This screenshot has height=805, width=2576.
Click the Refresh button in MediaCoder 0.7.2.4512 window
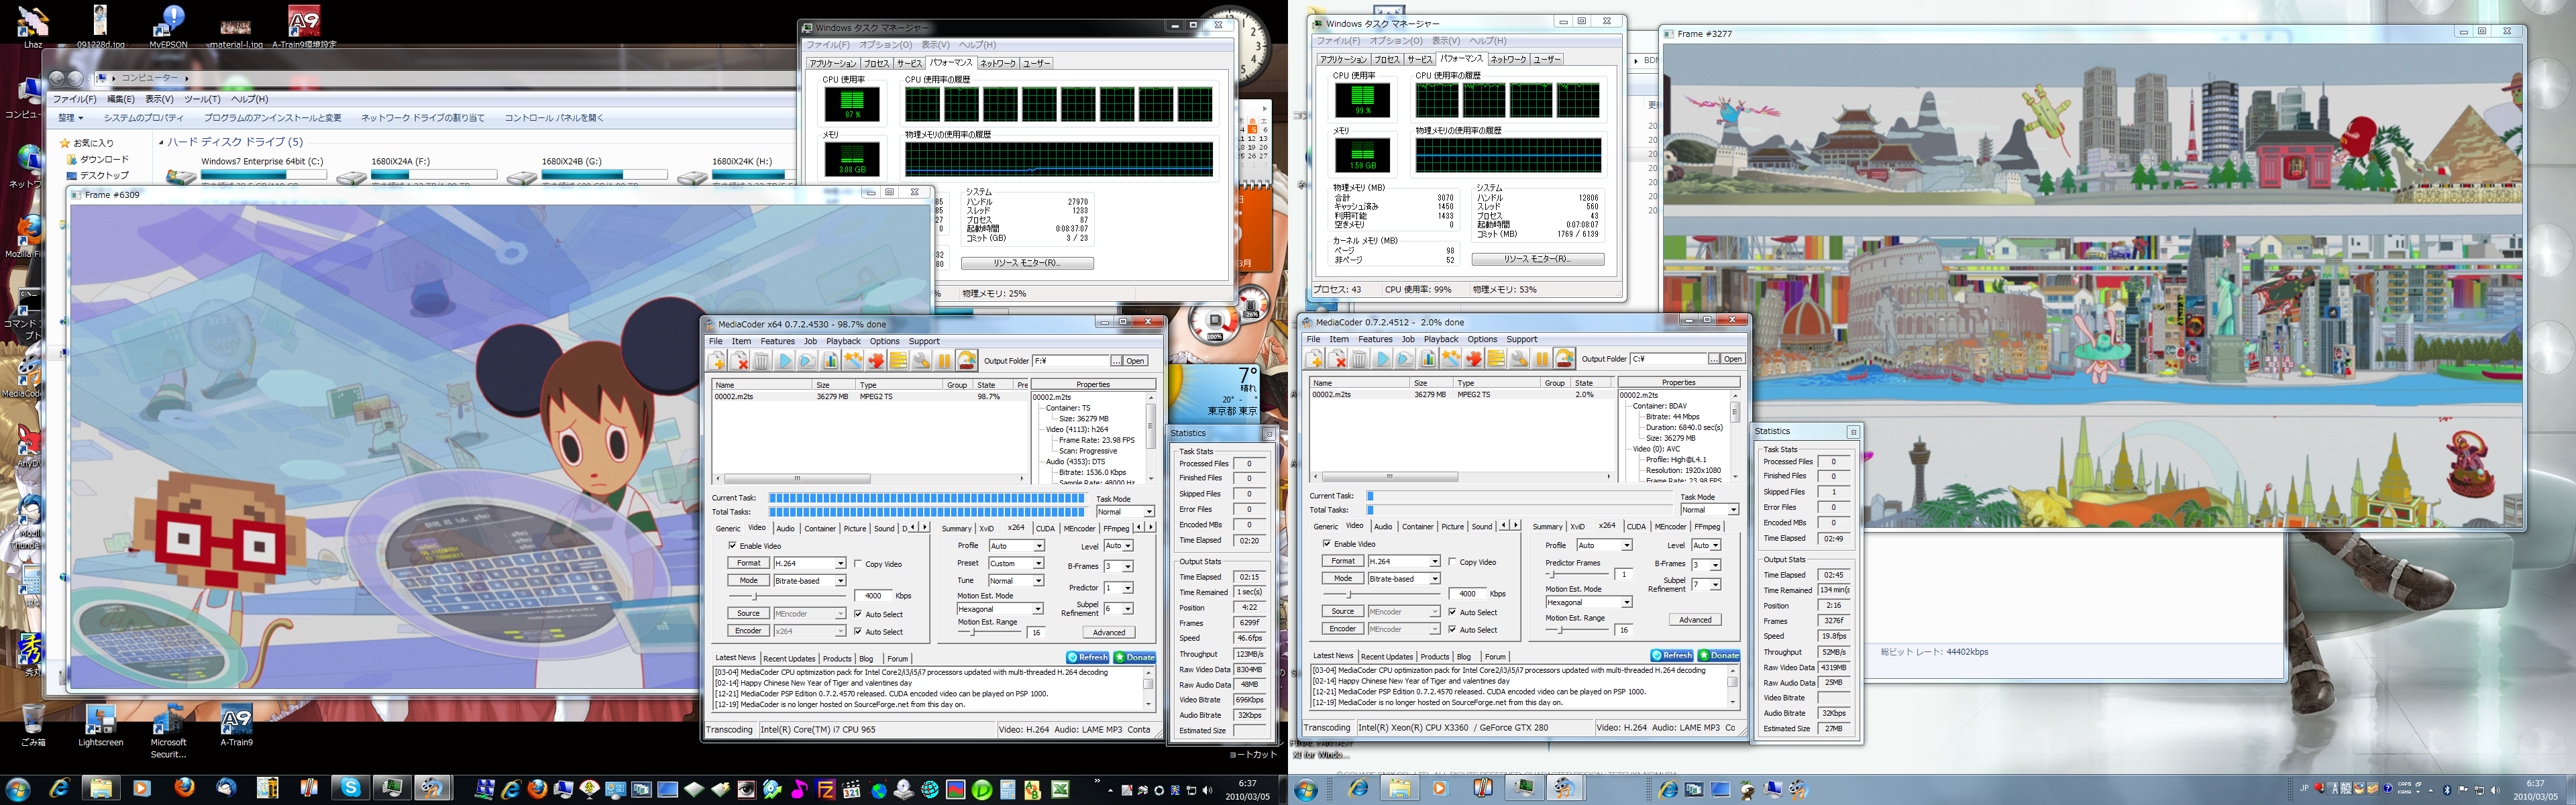pyautogui.click(x=1672, y=656)
